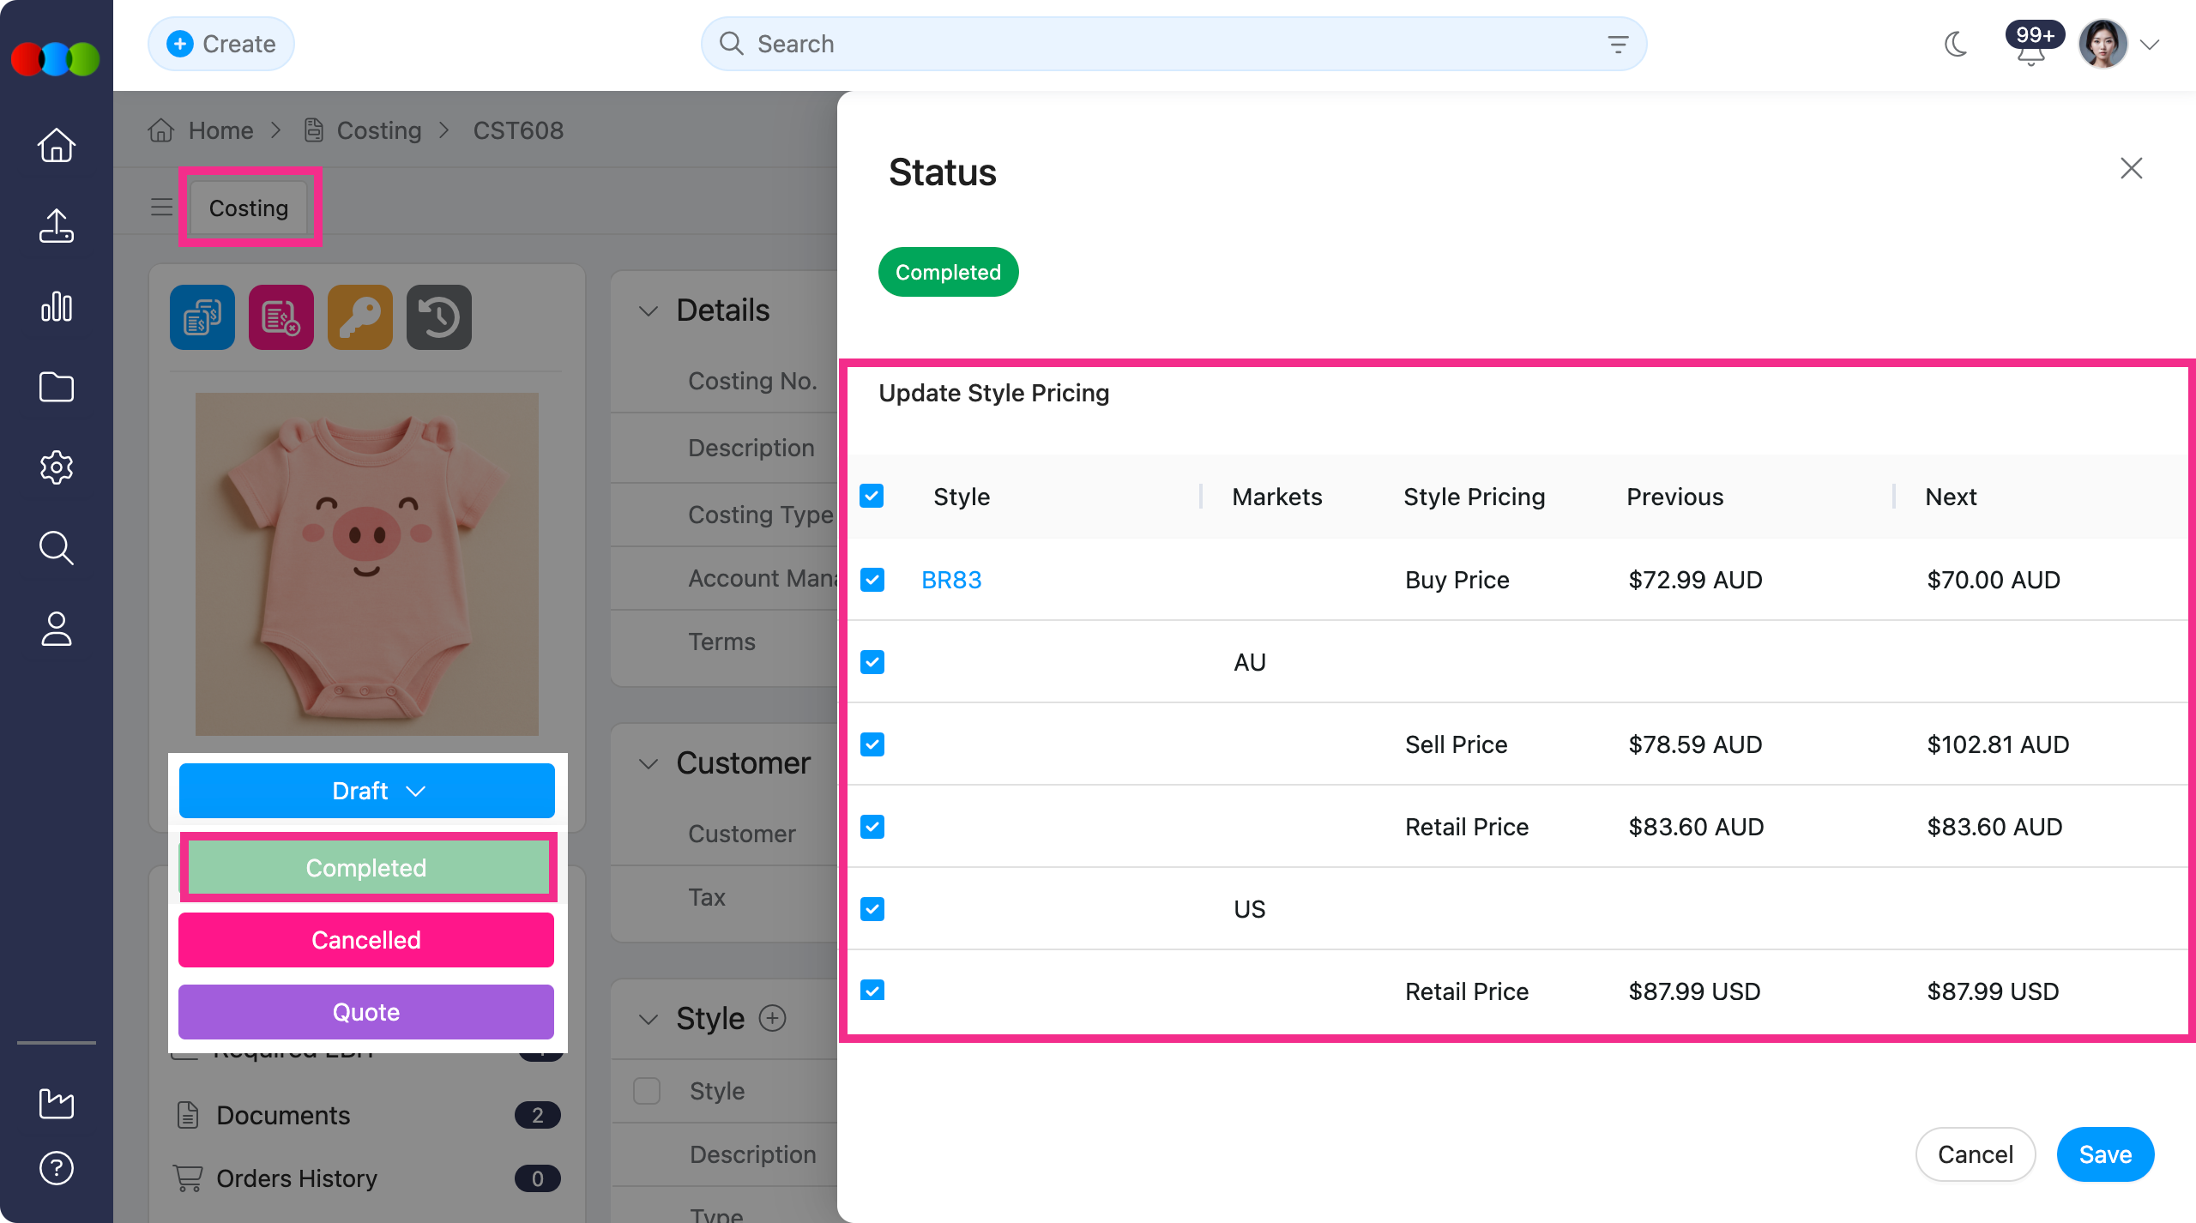Open the notifications bell
This screenshot has width=2196, height=1223.
click(x=2030, y=53)
